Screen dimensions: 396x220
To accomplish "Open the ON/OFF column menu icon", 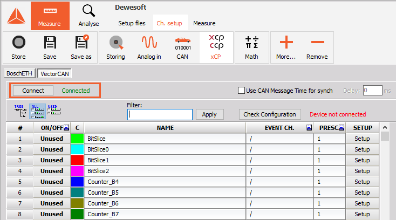I will coord(66,128).
